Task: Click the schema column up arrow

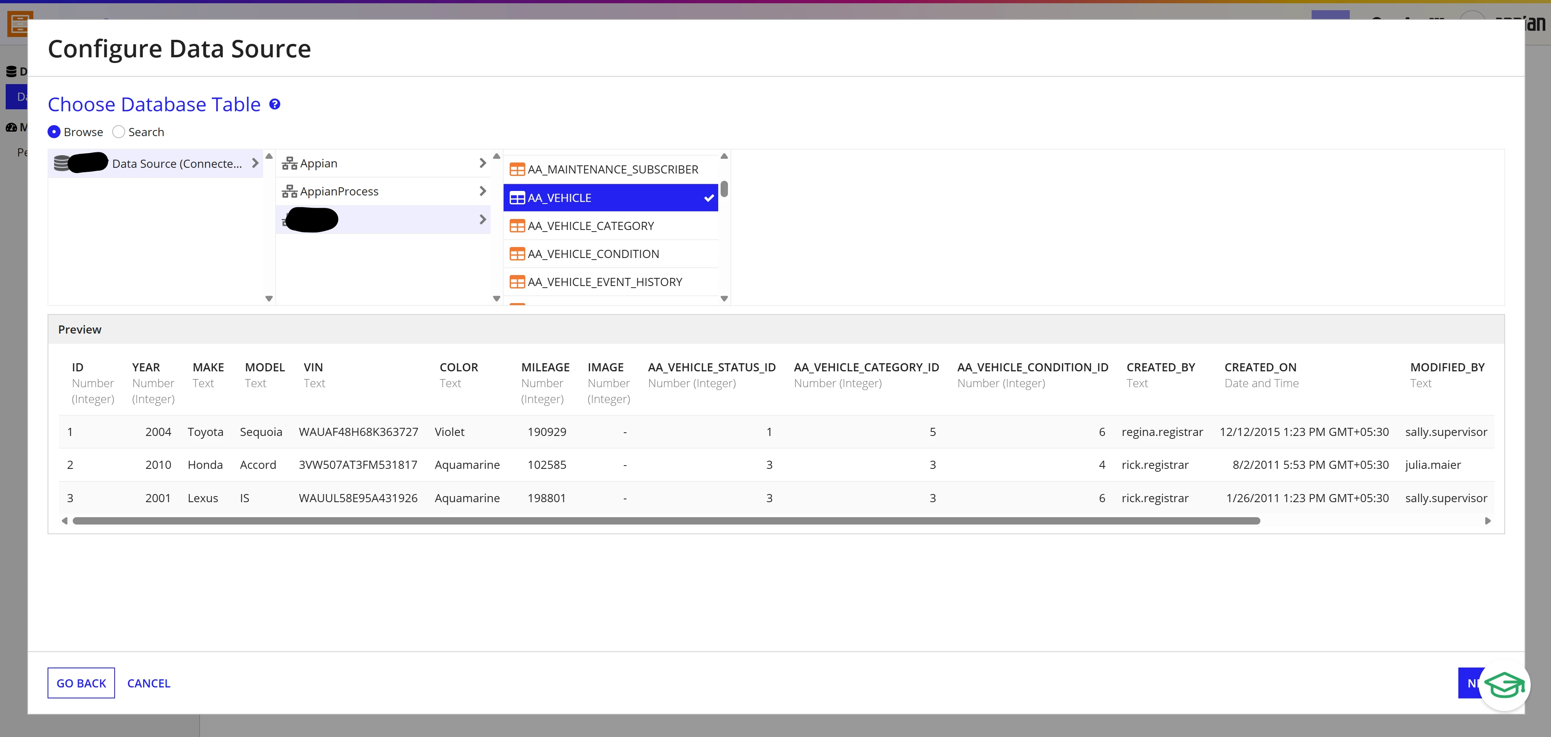Action: pos(497,156)
